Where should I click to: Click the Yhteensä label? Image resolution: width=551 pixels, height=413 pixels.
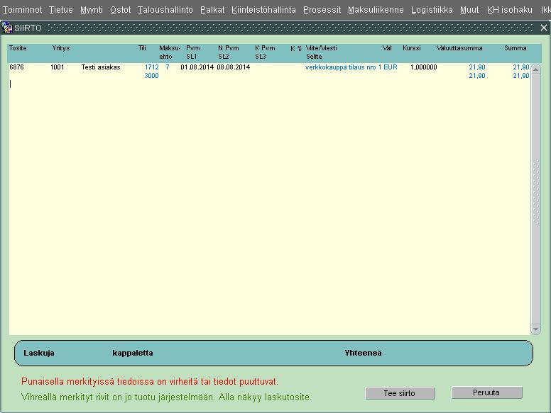363,353
